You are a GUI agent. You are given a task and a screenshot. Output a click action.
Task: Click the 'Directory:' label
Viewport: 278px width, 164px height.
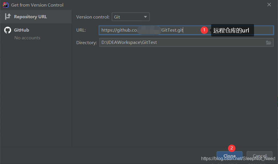click(x=87, y=43)
